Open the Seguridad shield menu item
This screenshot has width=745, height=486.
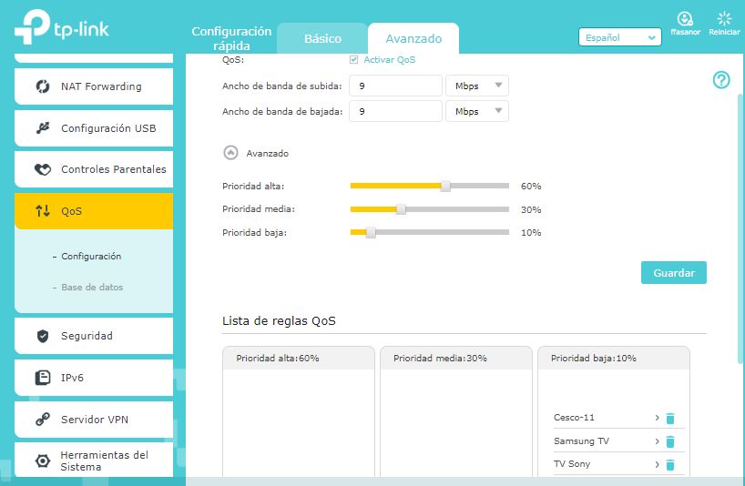94,336
